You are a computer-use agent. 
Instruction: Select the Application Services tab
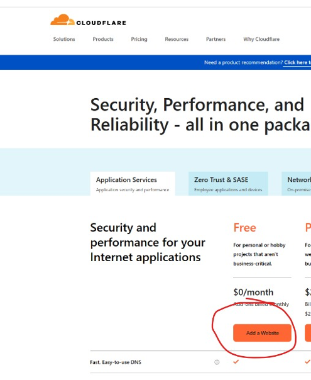coord(133,184)
